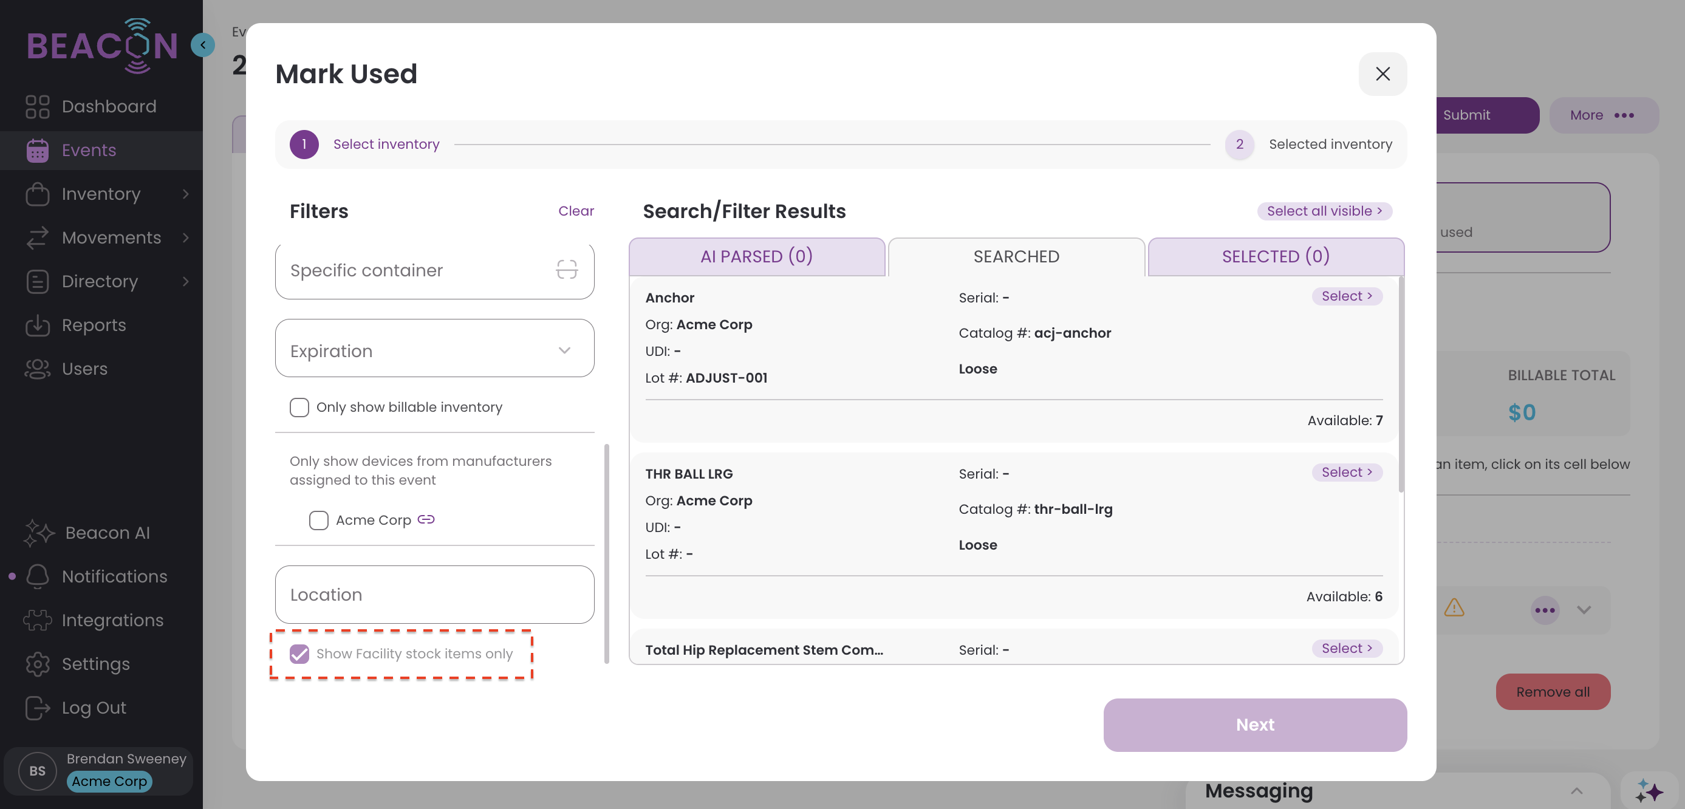Collapse sidebar with the arrow icon
The height and width of the screenshot is (809, 1685).
(203, 44)
